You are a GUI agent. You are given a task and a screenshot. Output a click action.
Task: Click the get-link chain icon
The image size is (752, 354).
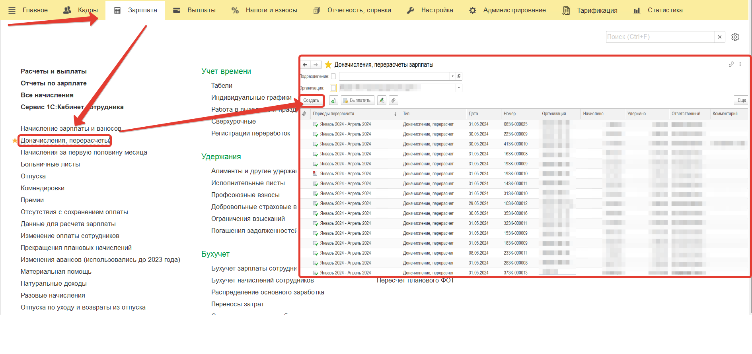[x=731, y=64]
